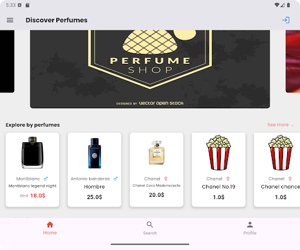Open See more perfumes link

281,125
